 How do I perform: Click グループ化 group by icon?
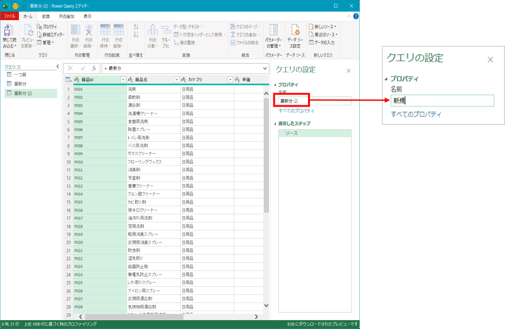coord(166,30)
